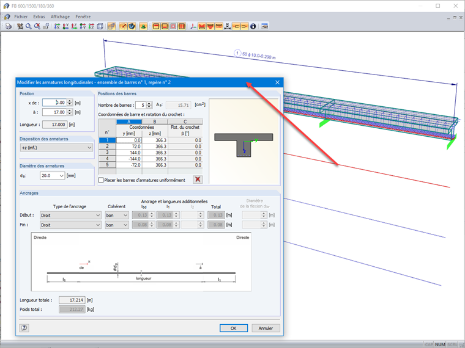Toggle the green supports display icon
465x348 pixels.
[143, 26]
